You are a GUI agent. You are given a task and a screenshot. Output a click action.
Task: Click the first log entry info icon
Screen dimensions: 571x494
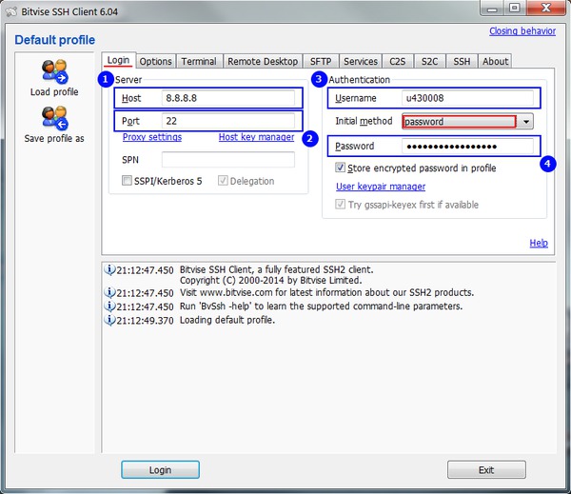point(108,269)
